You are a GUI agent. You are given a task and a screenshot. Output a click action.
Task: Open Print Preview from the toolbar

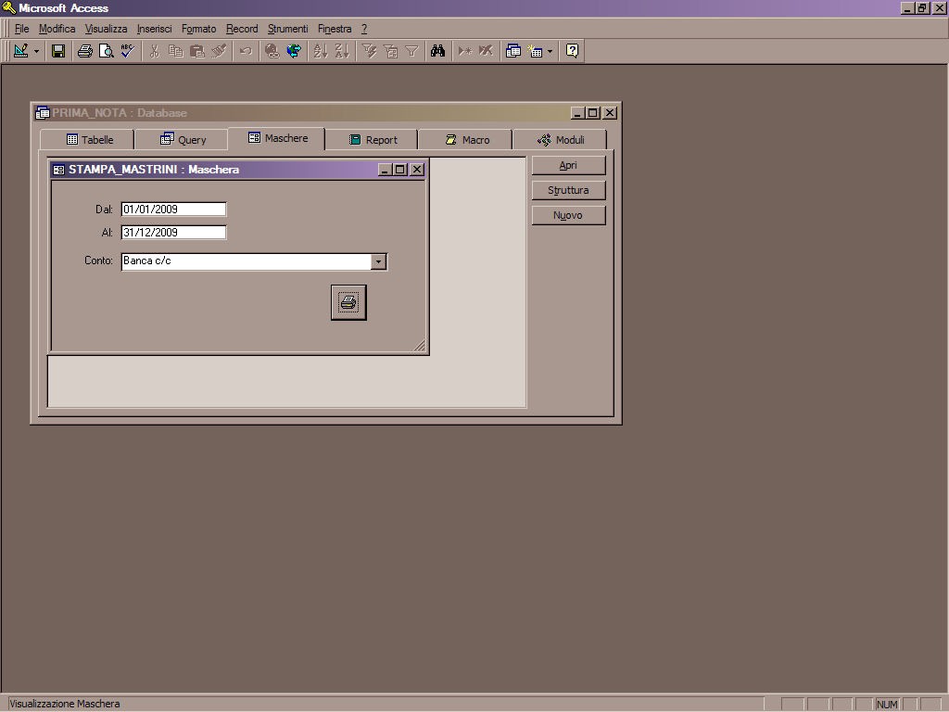click(x=107, y=51)
